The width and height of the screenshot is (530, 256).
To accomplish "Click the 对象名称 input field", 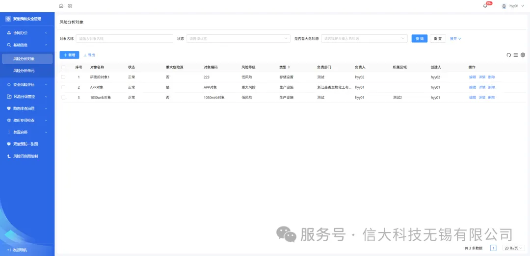I will click(x=124, y=39).
